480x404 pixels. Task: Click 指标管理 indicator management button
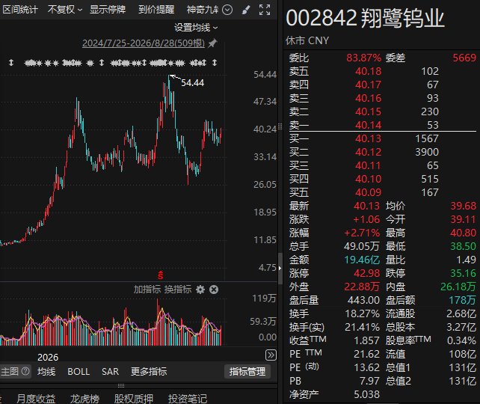[x=247, y=372]
